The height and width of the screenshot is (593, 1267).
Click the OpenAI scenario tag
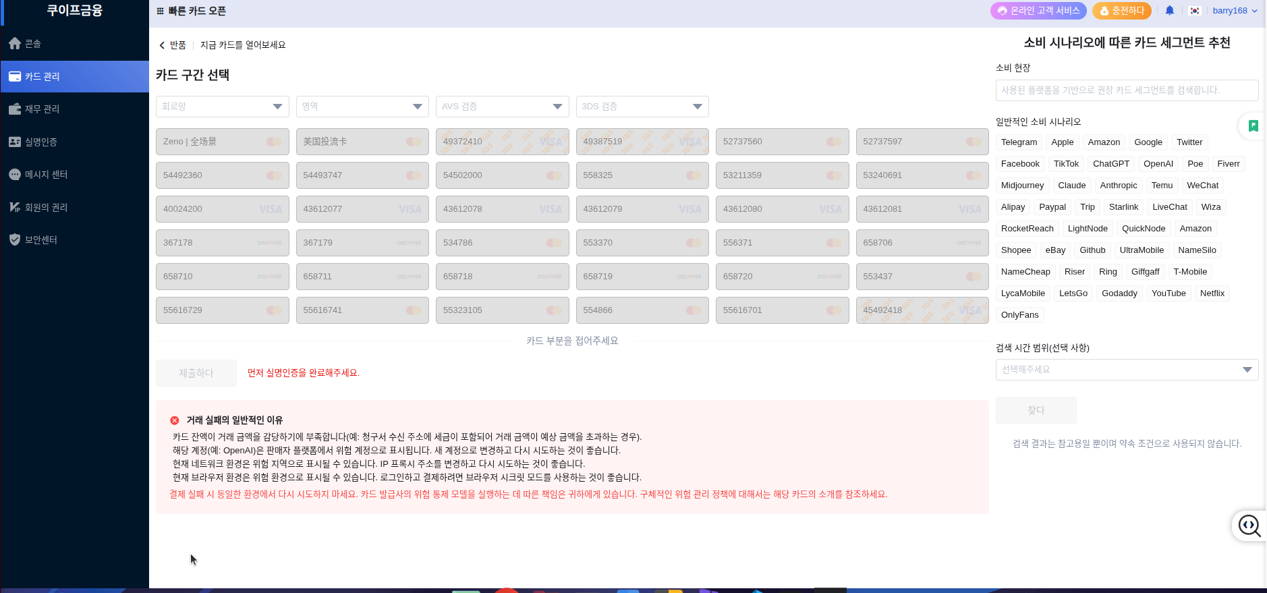pos(1158,164)
